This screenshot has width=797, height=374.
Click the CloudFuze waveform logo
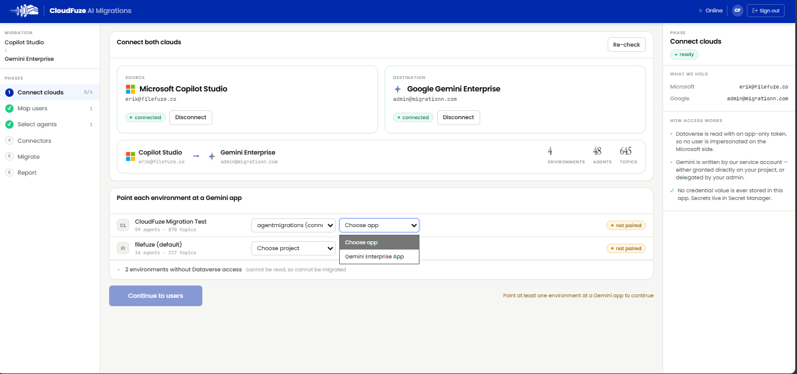[x=24, y=11]
